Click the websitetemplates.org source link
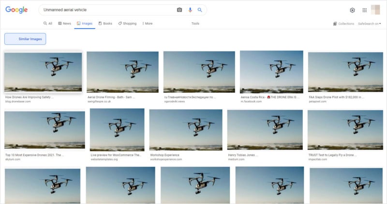This screenshot has width=387, height=204. (x=104, y=160)
